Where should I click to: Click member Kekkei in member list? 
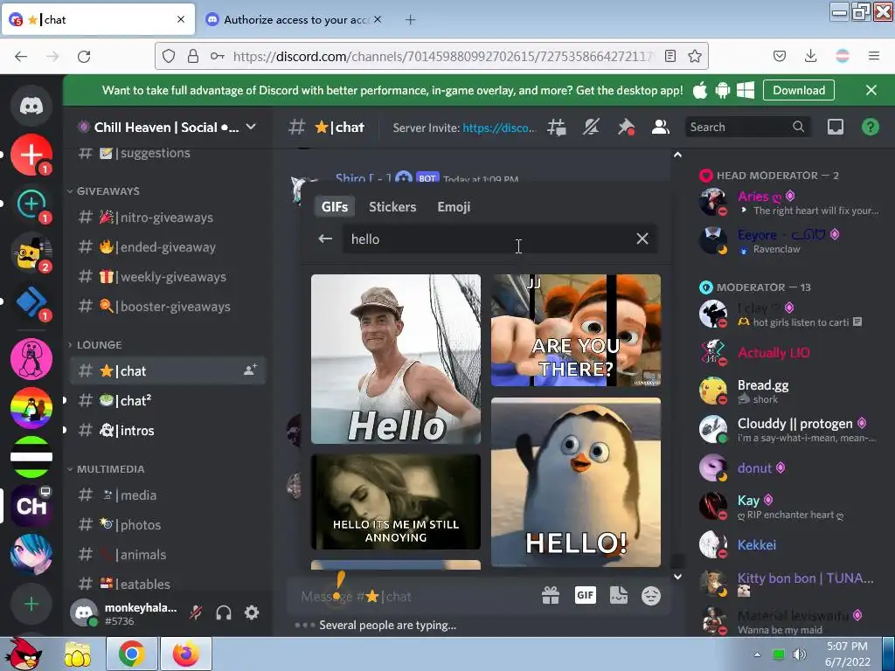click(790, 545)
